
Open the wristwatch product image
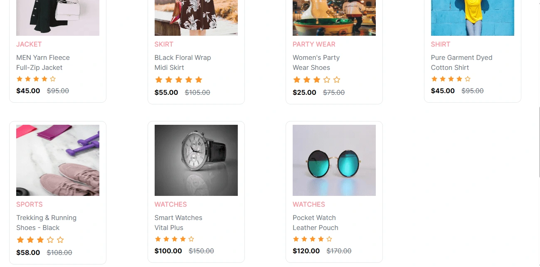(196, 160)
